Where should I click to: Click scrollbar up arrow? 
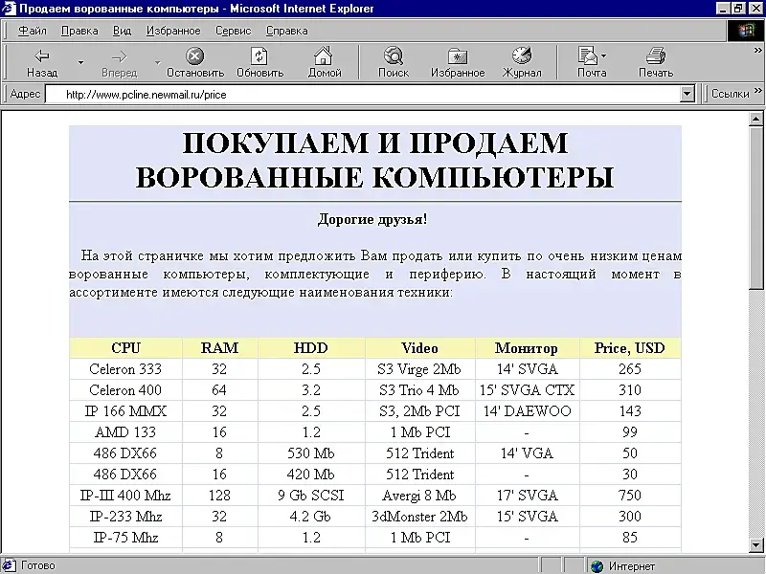pyautogui.click(x=756, y=119)
